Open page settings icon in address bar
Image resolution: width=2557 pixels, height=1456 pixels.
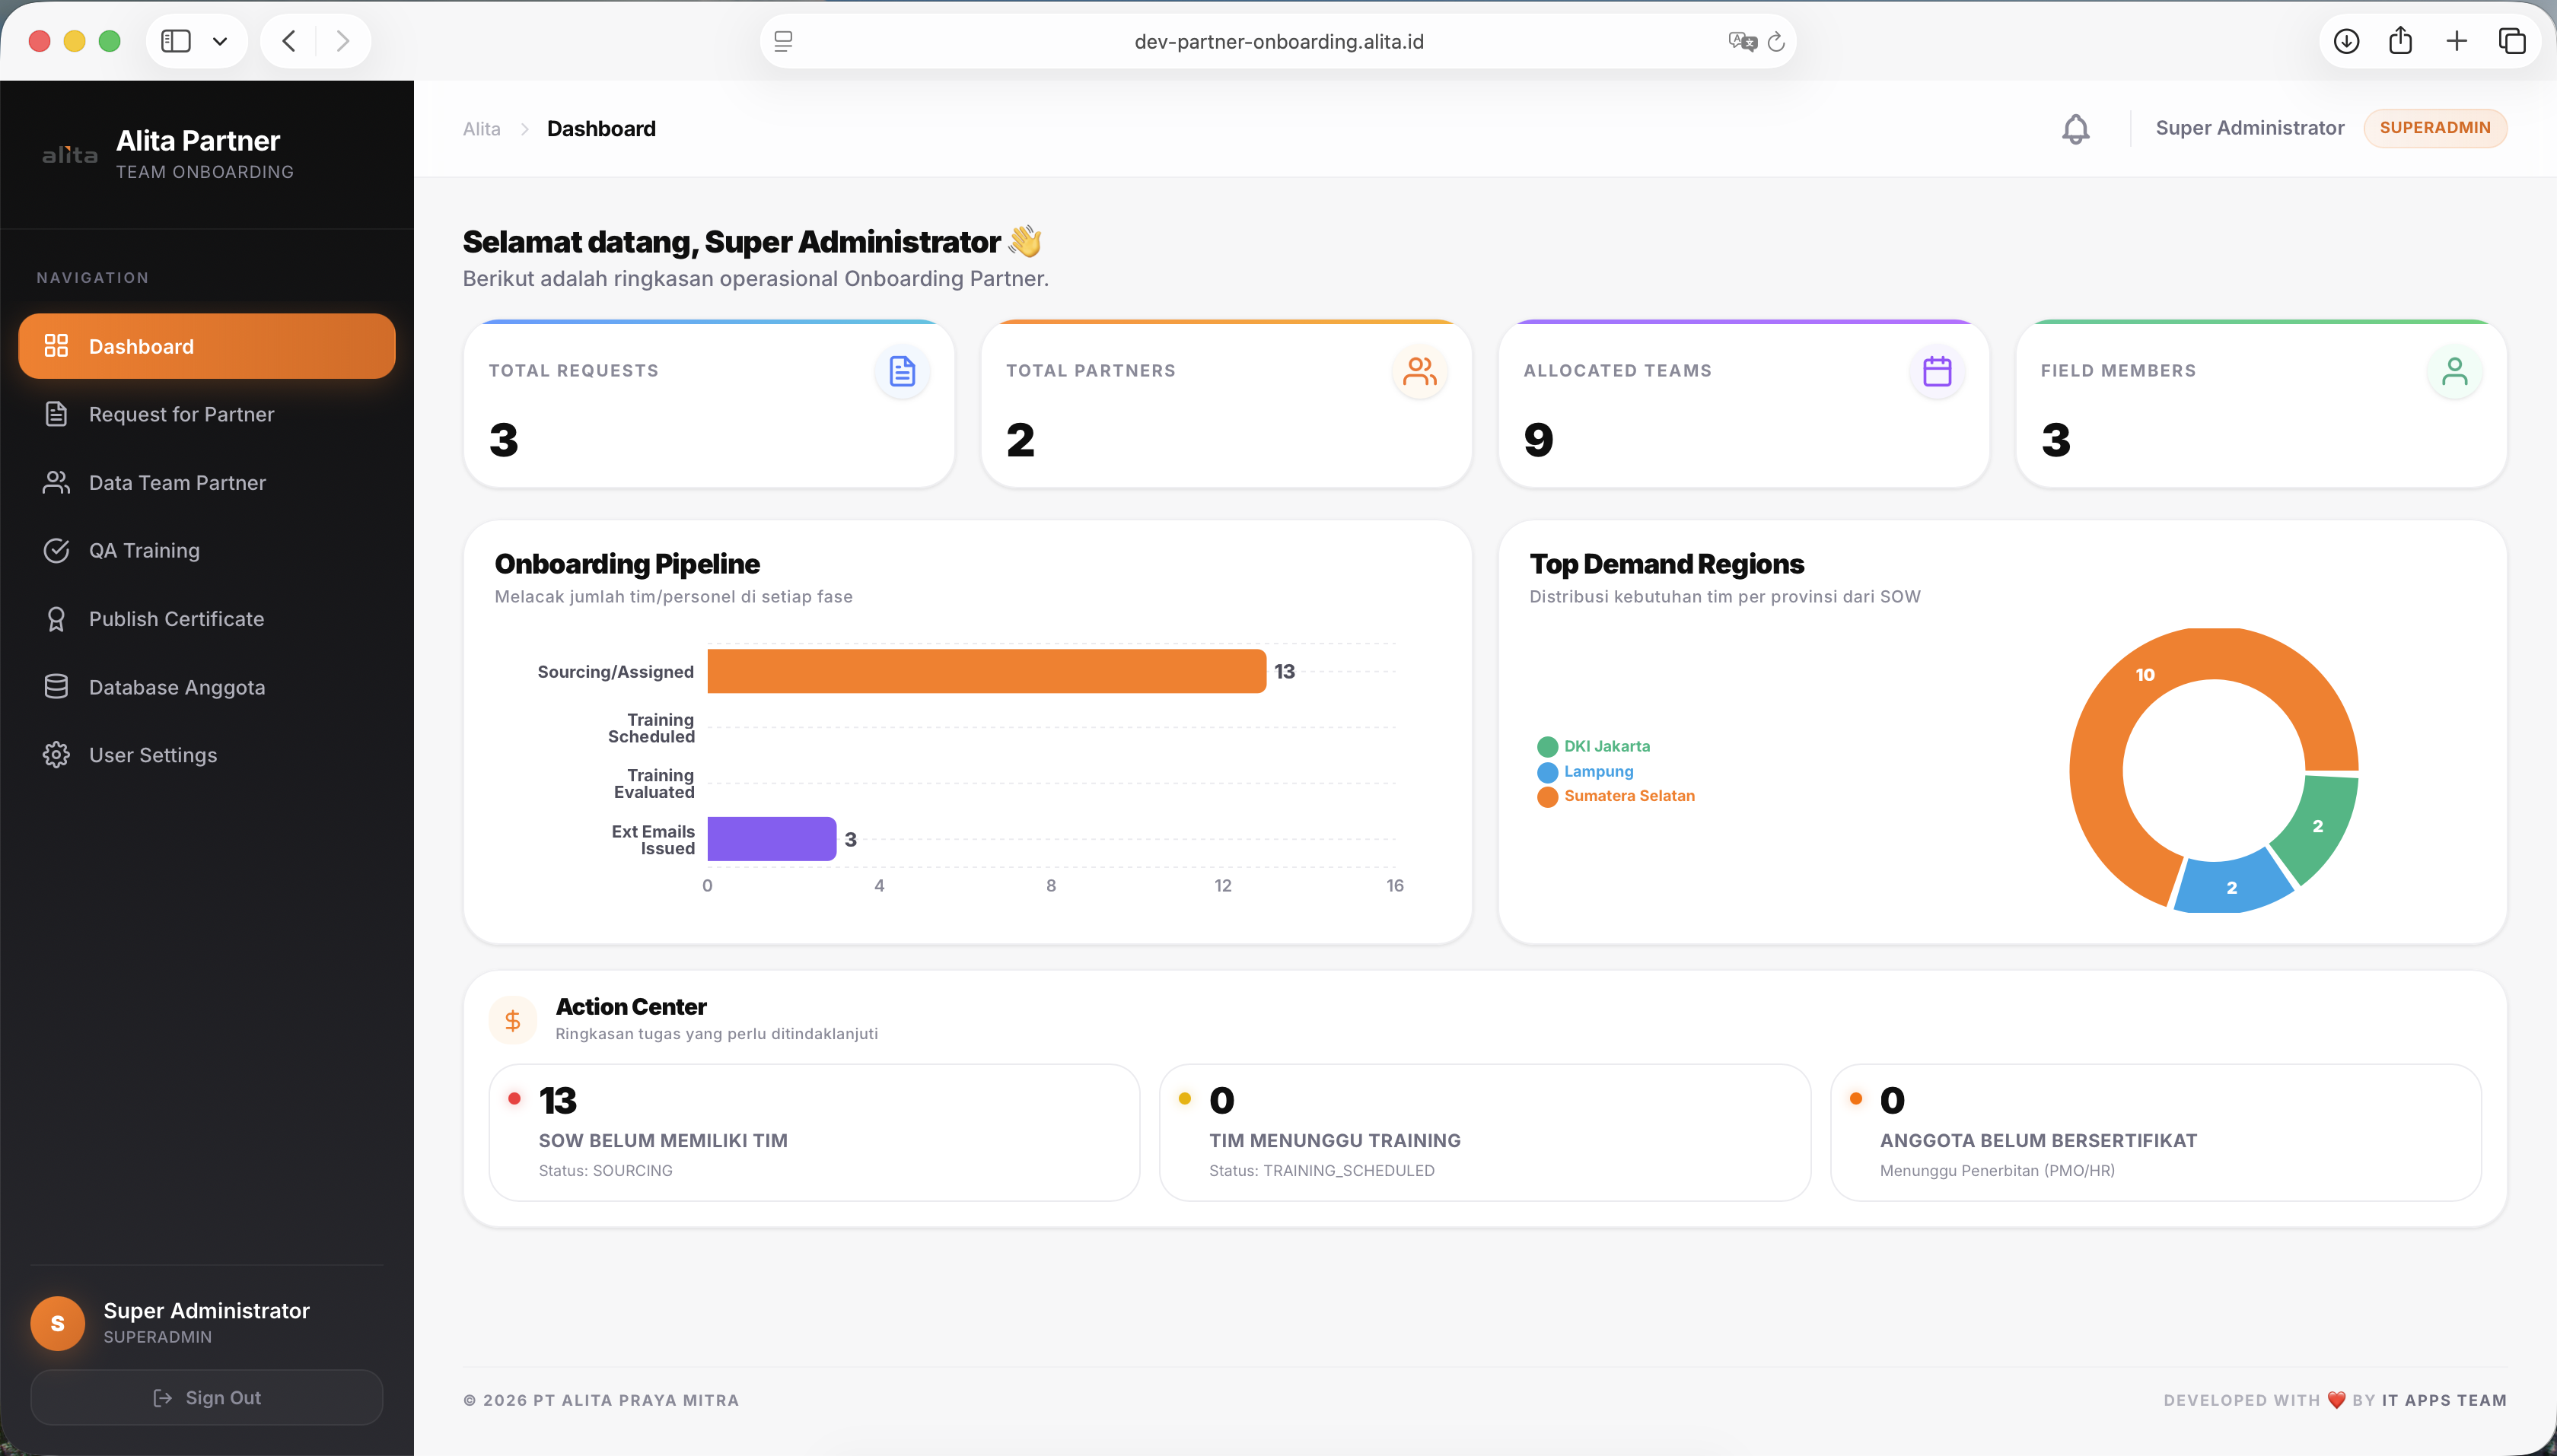(783, 41)
